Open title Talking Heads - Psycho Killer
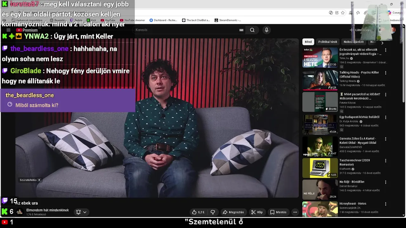406x228 pixels. click(359, 74)
